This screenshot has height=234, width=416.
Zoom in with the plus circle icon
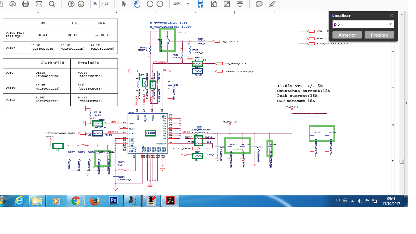pyautogui.click(x=160, y=4)
